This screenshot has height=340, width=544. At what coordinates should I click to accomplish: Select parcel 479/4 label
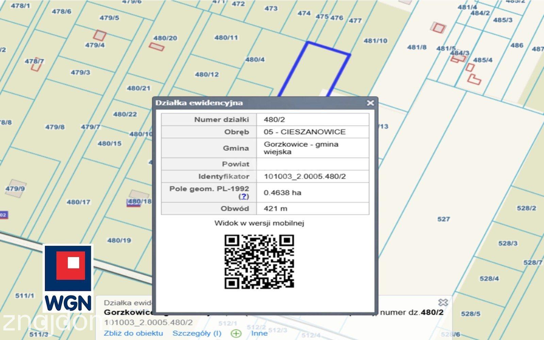pyautogui.click(x=95, y=45)
